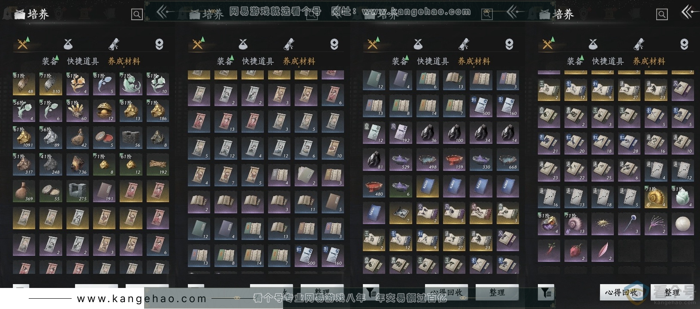This screenshot has height=309, width=700.
Task: Click the pouch quick-item icon in leftmost panel
Action: 68,44
